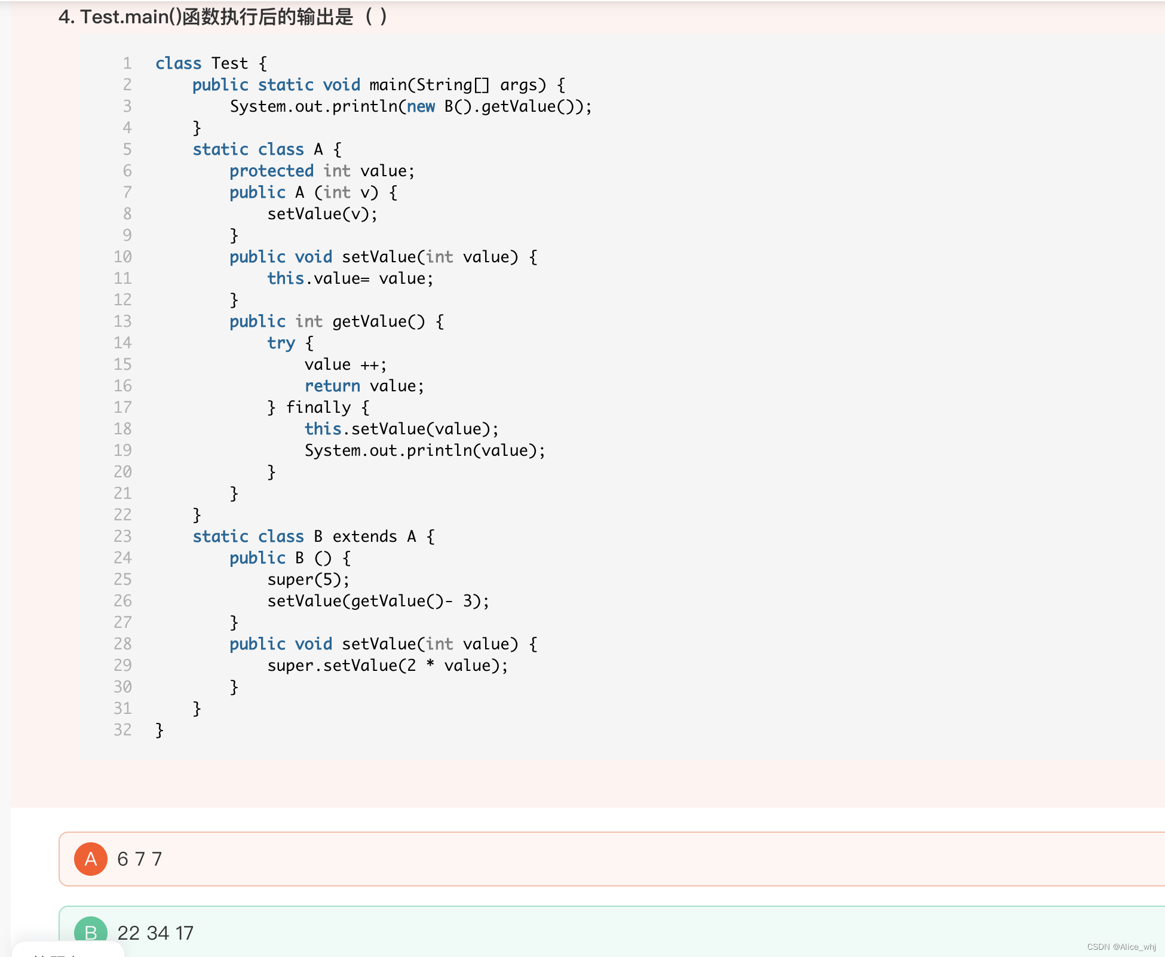Click 'super(5);' line
This screenshot has width=1165, height=957.
[308, 579]
